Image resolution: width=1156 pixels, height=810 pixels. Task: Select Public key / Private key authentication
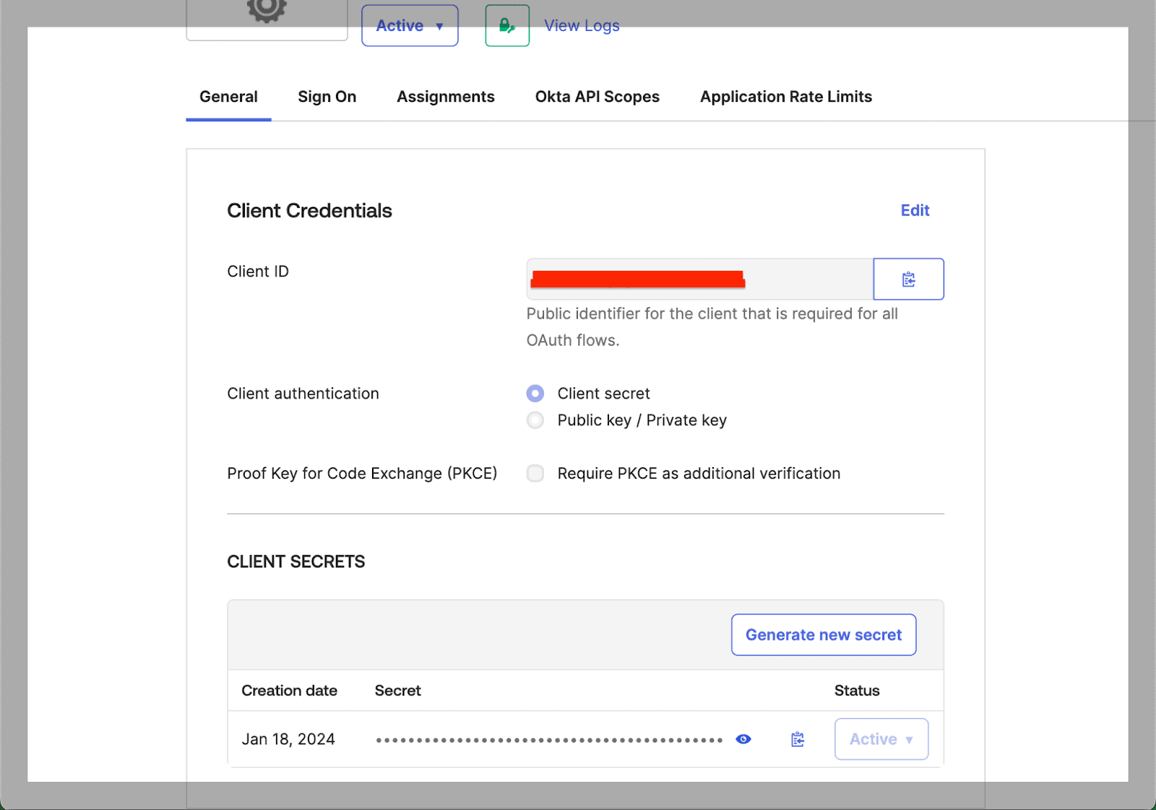pyautogui.click(x=535, y=419)
